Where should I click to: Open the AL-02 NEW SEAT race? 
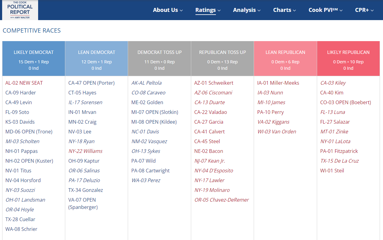[x=24, y=83]
